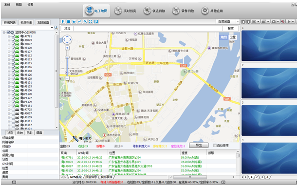Viewport: 297px width, 185px height.
Task: Click the fullscreen map icon in map toolbar
Action: (91, 21)
